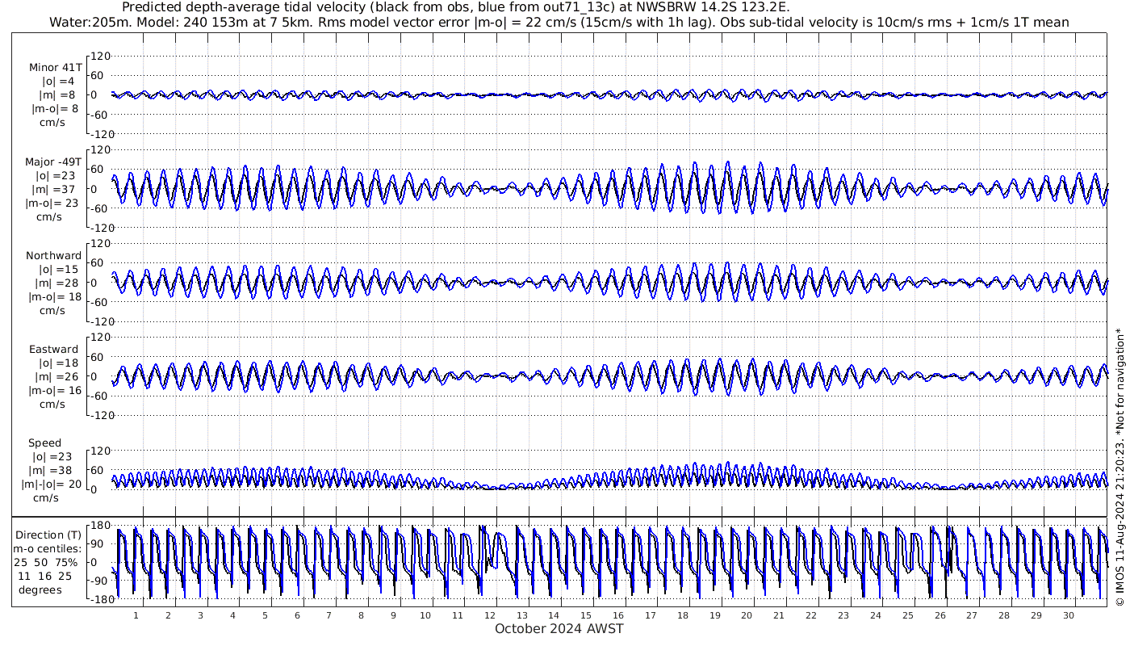Click '|m-o|= 18' in the Northward panel

(x=55, y=297)
